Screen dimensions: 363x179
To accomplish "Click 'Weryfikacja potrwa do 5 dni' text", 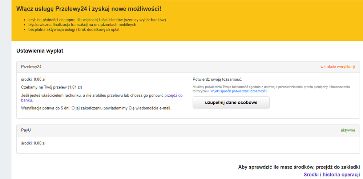I will 96,108.
